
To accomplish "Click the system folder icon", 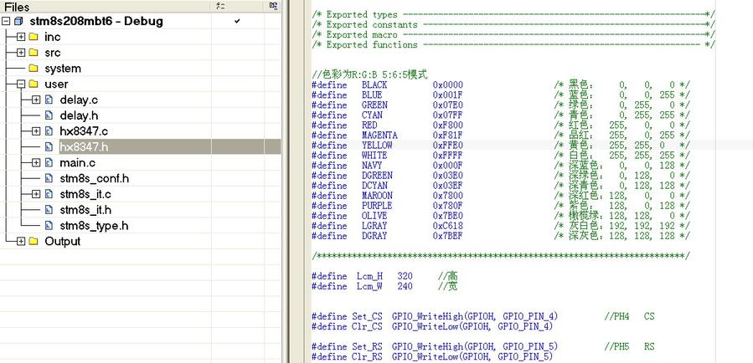I will coord(34,69).
